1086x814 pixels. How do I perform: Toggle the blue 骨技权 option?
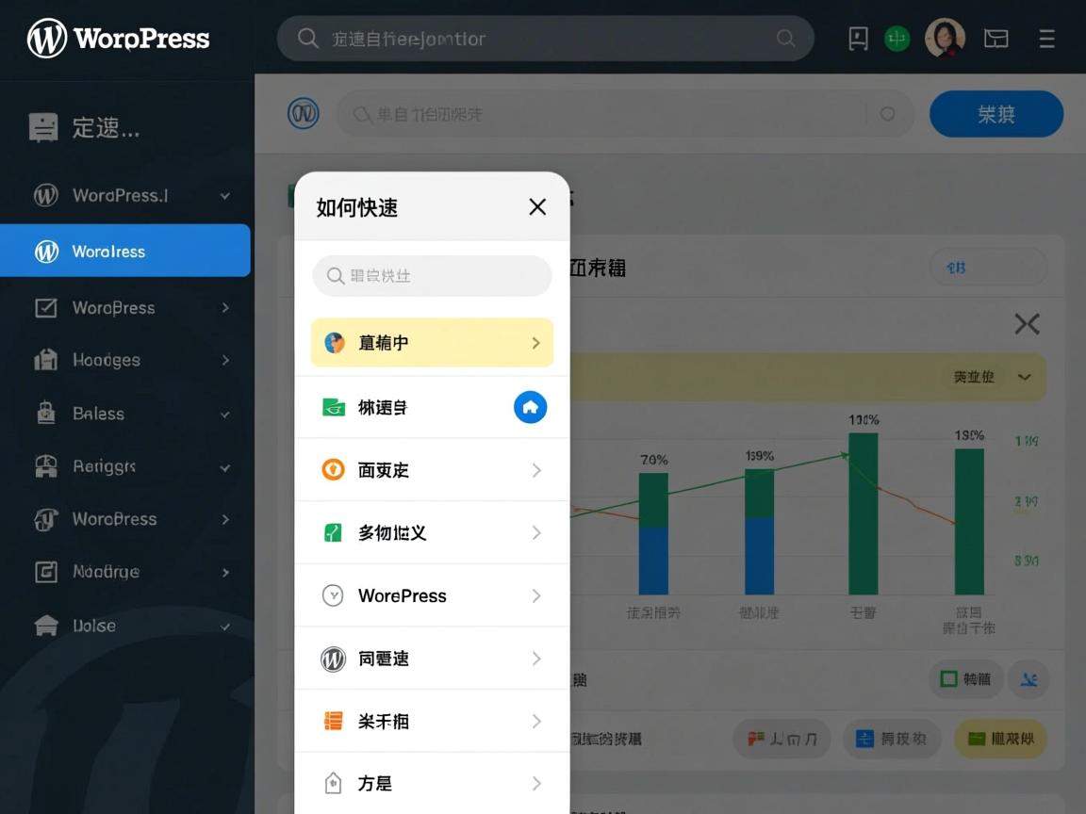(x=892, y=739)
